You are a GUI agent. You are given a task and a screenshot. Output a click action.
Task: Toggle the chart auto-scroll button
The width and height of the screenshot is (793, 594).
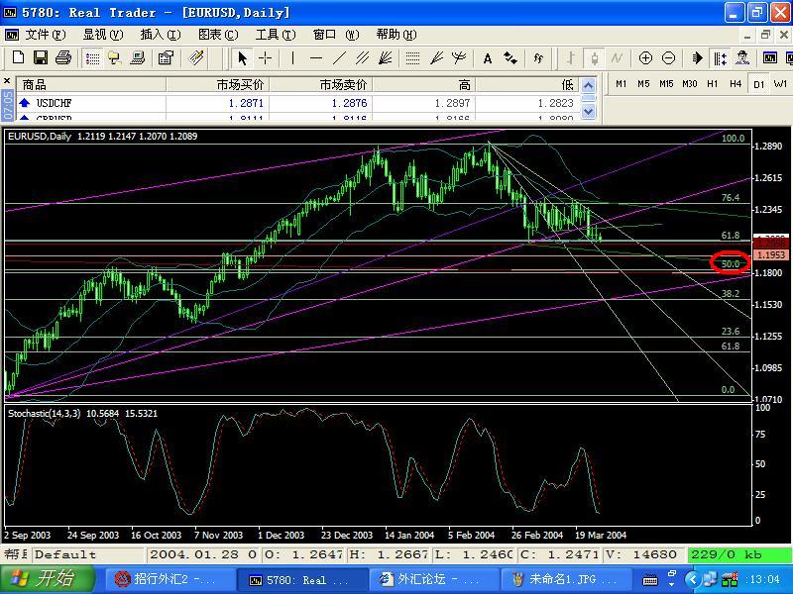(x=697, y=58)
